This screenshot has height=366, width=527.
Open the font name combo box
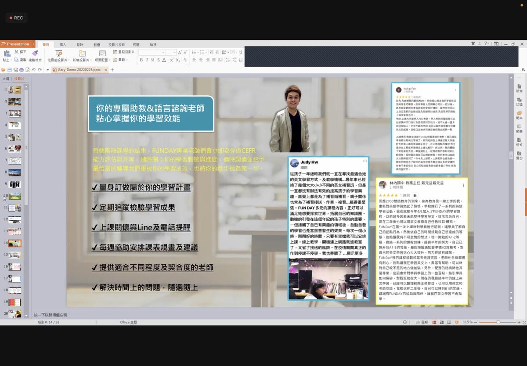point(152,52)
